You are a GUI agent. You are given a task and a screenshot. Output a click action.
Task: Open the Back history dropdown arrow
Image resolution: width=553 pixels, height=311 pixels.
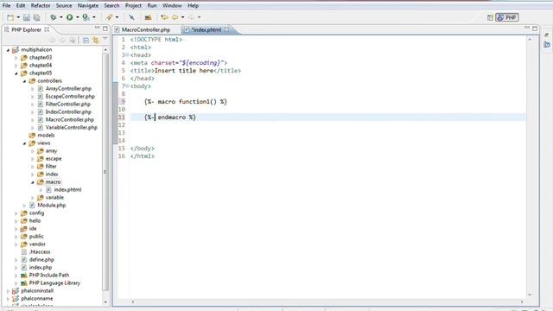[182, 17]
